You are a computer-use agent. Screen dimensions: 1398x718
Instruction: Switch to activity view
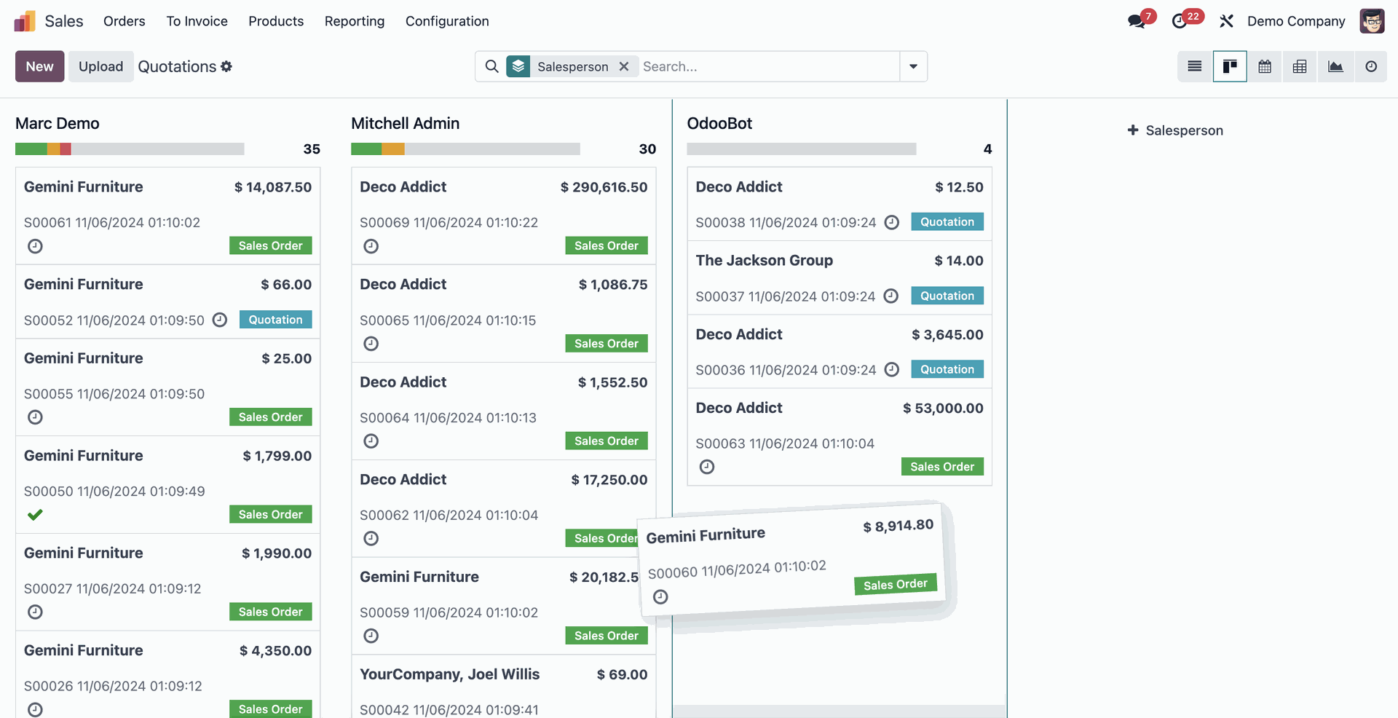coord(1371,66)
